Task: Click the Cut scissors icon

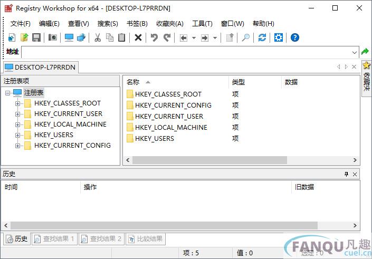Action: (98, 37)
